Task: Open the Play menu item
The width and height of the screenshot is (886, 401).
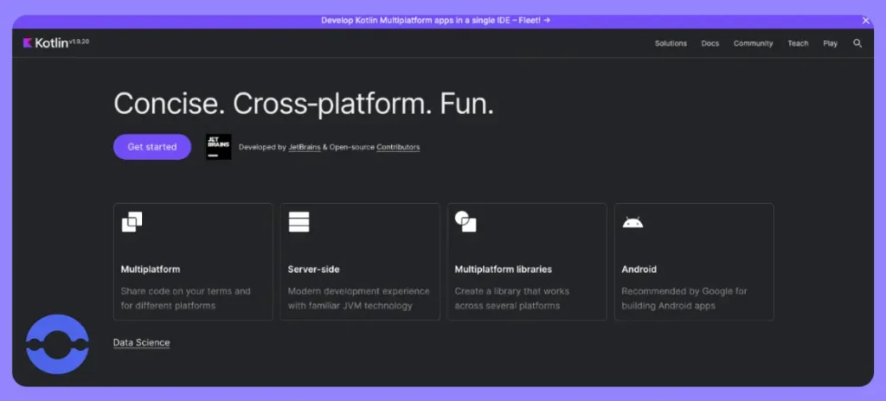Action: click(x=830, y=43)
